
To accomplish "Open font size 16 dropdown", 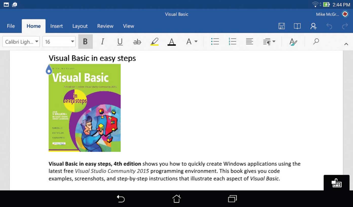I will pos(59,42).
